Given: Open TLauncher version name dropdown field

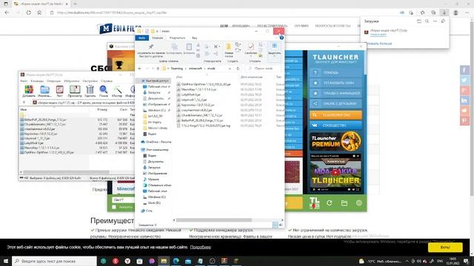Looking at the screenshot, I should pos(124,199).
